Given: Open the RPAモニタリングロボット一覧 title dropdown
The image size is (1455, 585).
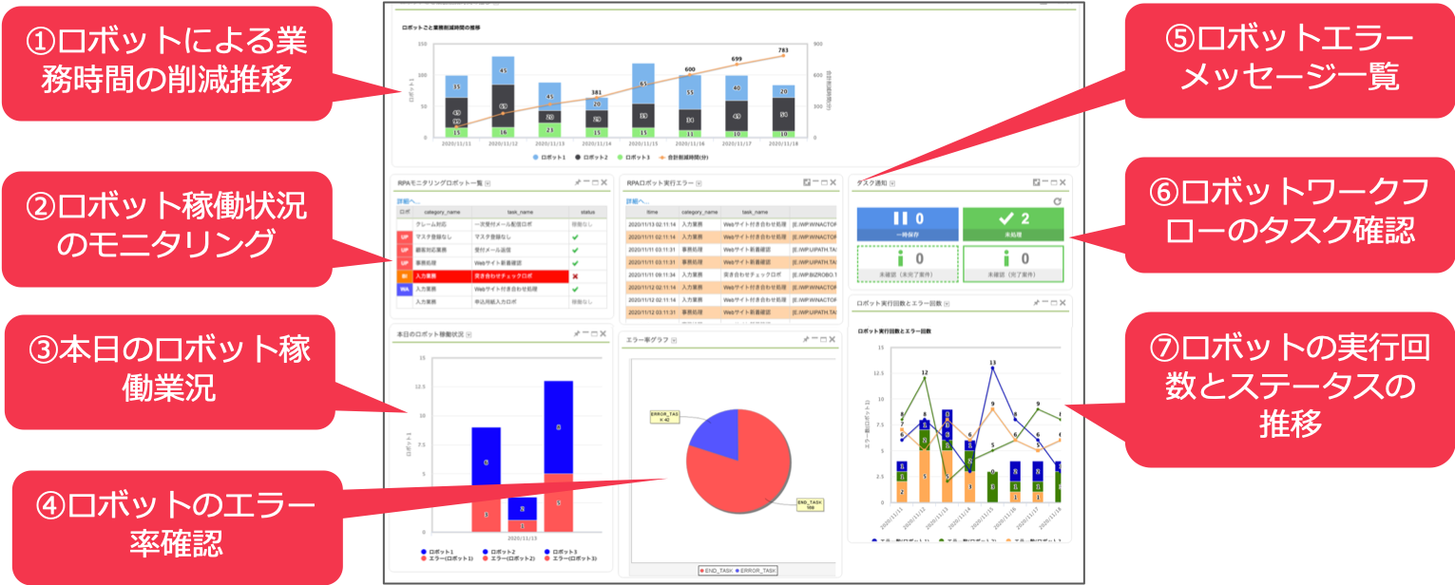Looking at the screenshot, I should pos(487,182).
